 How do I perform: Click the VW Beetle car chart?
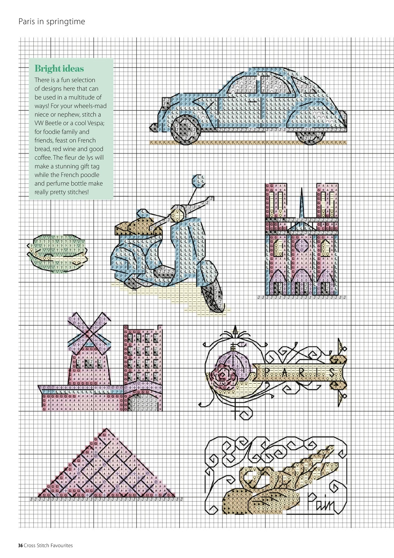click(248, 106)
